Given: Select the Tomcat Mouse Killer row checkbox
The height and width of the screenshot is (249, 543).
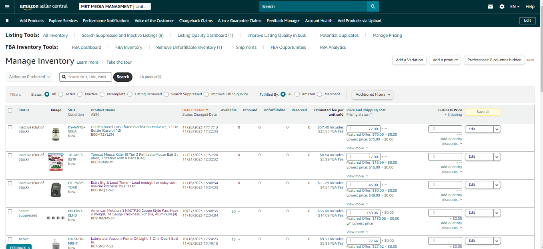Looking at the screenshot, I should (10, 155).
